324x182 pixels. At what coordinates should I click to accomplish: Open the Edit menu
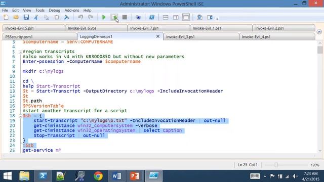click(15, 10)
